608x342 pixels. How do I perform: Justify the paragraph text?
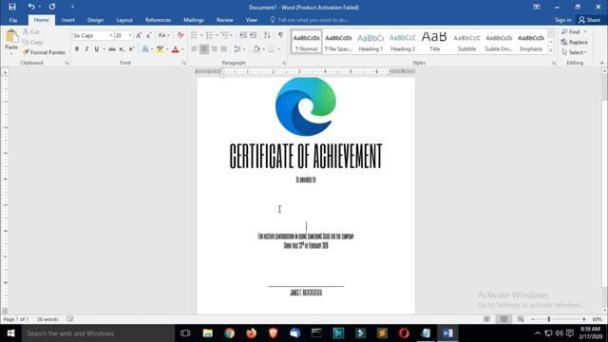(x=224, y=49)
